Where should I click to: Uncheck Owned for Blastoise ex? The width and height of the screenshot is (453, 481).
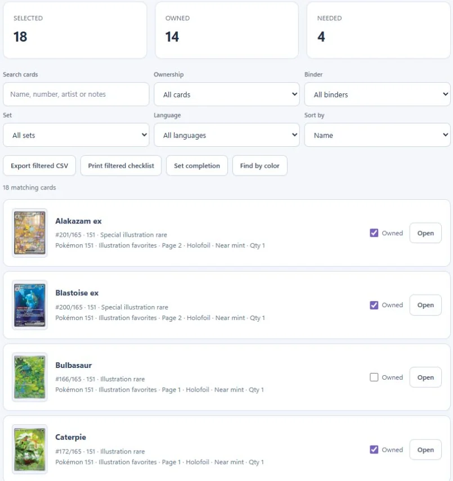pyautogui.click(x=374, y=305)
